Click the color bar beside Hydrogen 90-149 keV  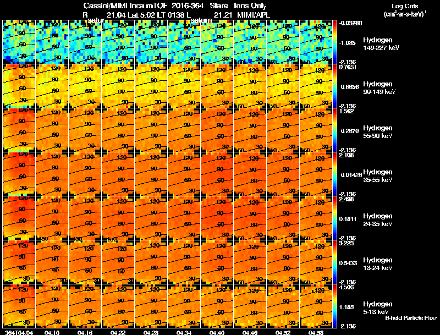click(x=334, y=86)
